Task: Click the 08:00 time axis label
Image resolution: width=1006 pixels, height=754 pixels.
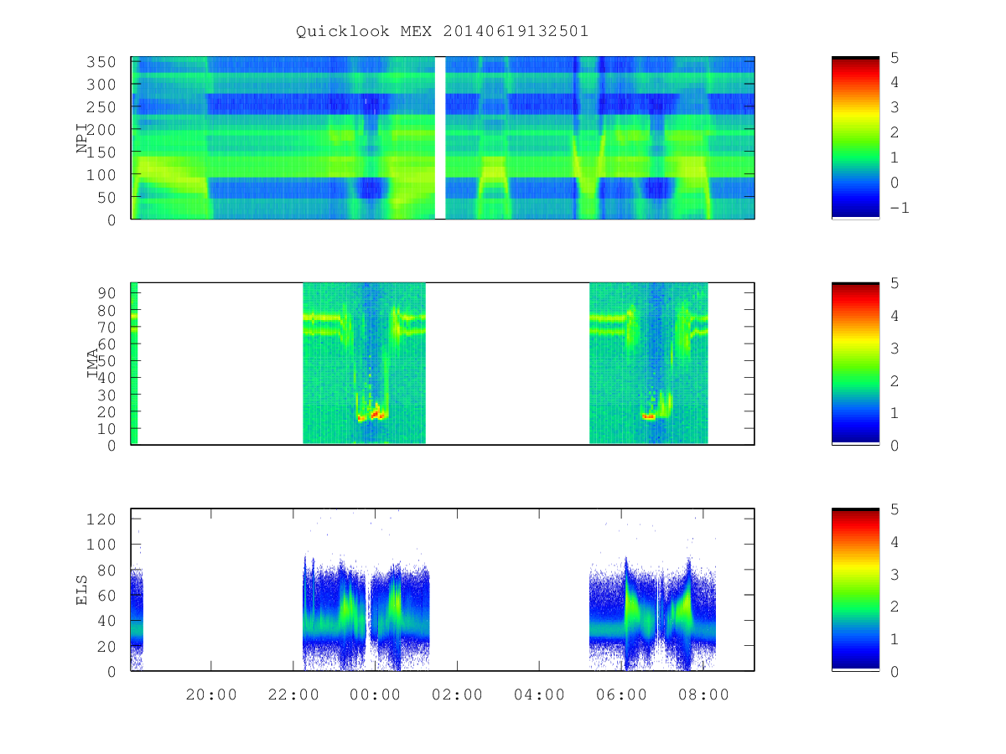Action: click(703, 694)
